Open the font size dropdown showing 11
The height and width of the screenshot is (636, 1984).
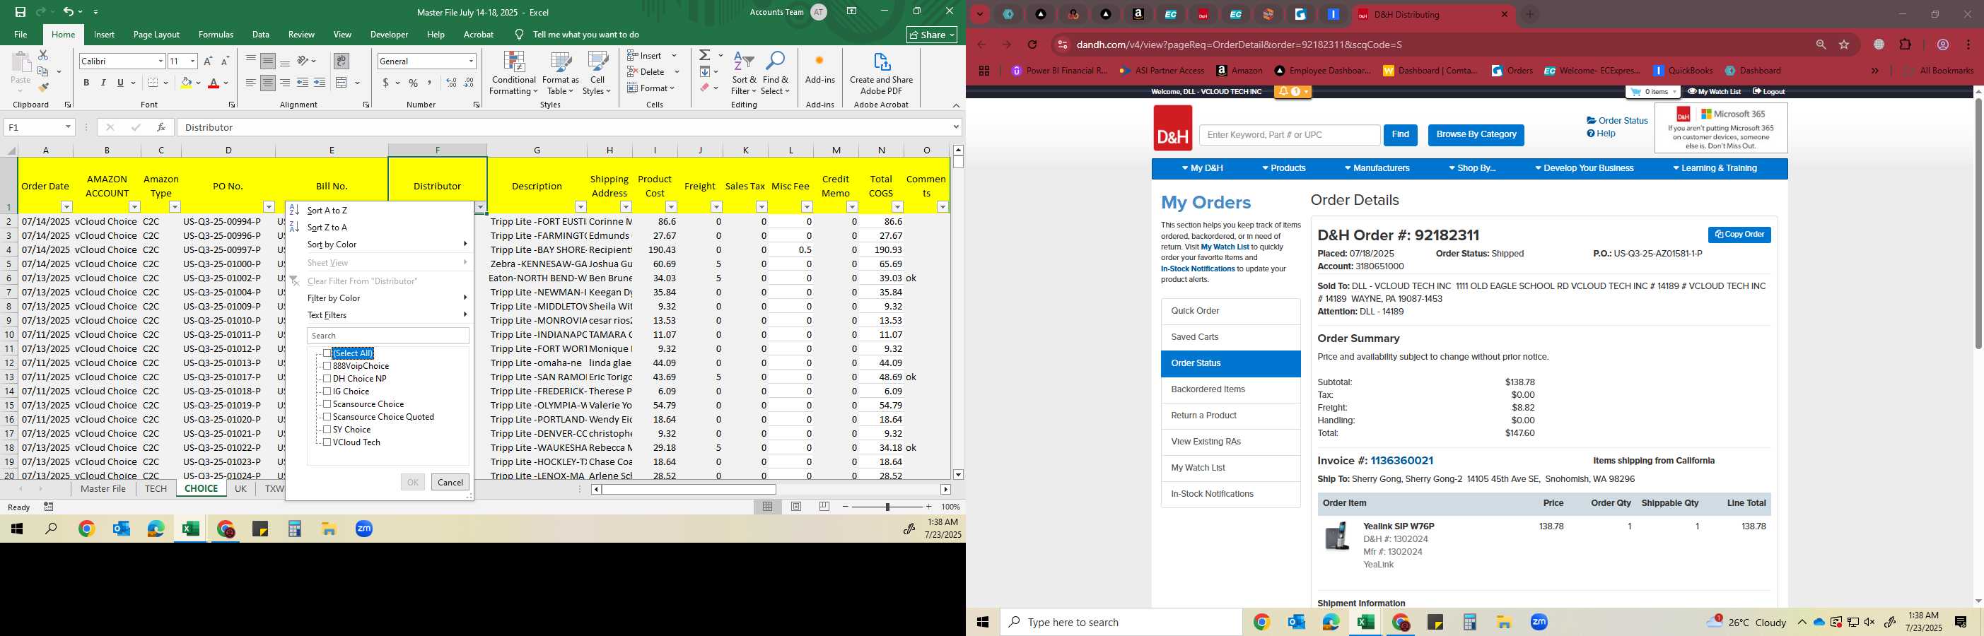point(192,61)
